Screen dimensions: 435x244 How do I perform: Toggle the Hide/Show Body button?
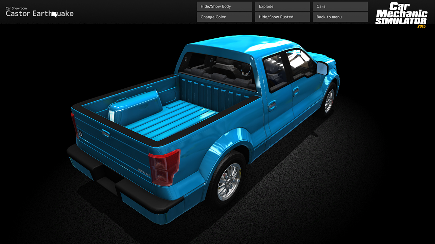pyautogui.click(x=224, y=6)
